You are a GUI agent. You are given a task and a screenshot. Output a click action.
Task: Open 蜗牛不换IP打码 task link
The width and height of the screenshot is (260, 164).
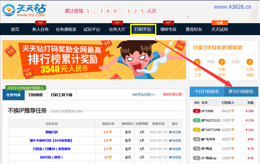[51, 141]
